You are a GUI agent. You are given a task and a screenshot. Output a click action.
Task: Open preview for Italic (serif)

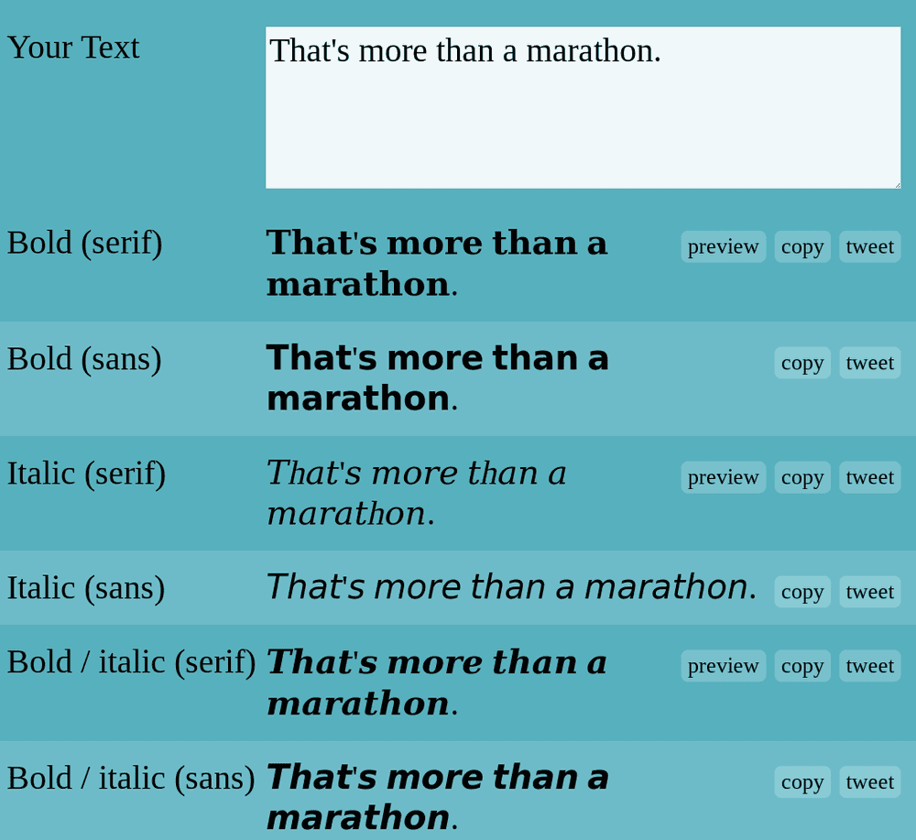[723, 476]
